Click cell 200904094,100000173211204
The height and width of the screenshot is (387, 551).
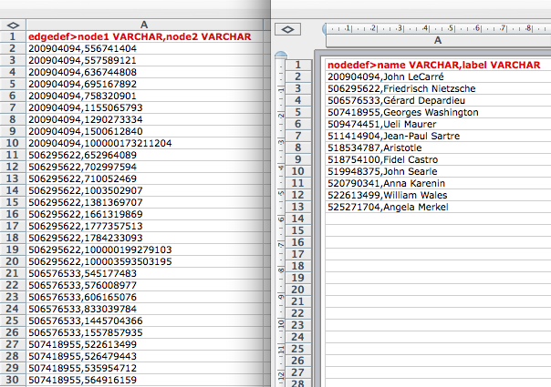(x=144, y=143)
